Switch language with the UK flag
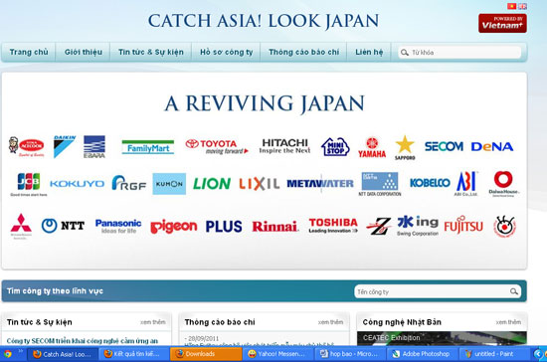This screenshot has width=547, height=362. pyautogui.click(x=522, y=6)
